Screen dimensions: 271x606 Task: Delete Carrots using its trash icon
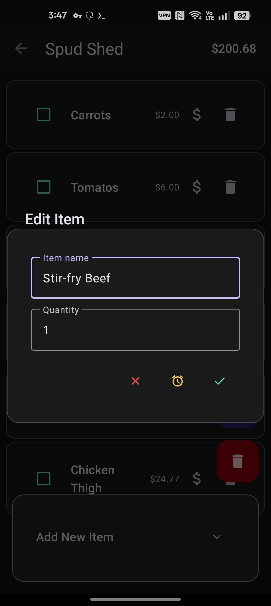(230, 115)
